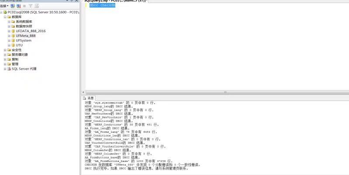349x175 pixels.
Task: Select the 管理 tree label
Action: [x=15, y=64]
